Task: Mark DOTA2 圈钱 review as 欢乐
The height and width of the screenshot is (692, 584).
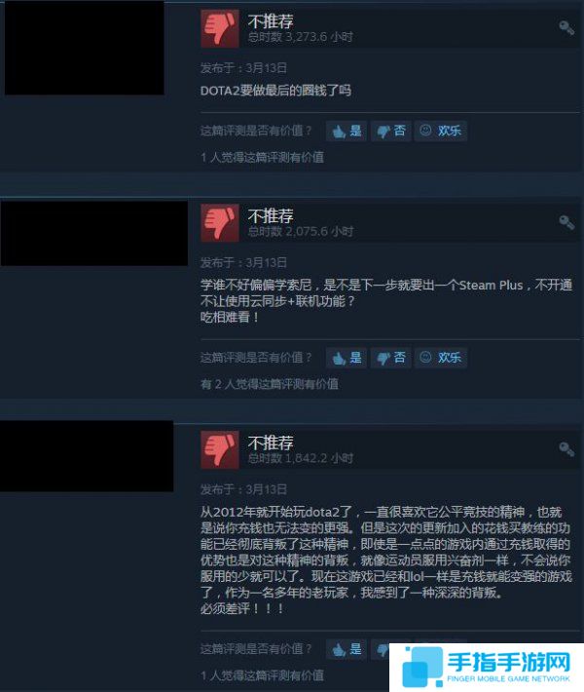Action: tap(441, 131)
